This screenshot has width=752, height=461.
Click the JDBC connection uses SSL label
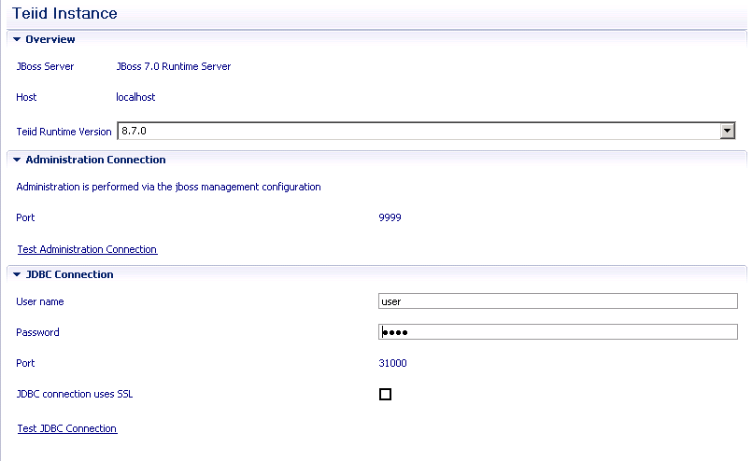[x=75, y=394]
